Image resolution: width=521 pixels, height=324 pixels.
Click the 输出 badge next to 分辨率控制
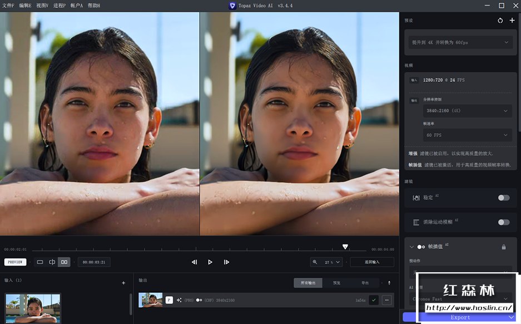(414, 100)
